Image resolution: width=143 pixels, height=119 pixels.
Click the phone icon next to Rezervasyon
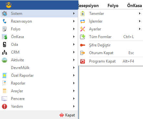pos(5,21)
